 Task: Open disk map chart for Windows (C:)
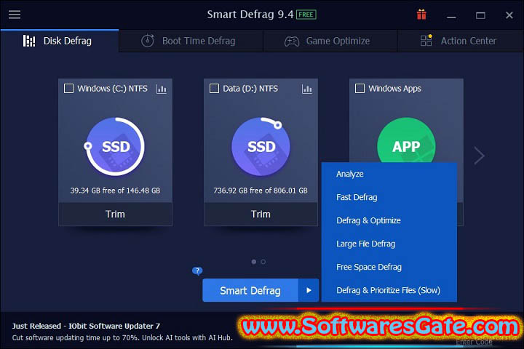(x=162, y=89)
